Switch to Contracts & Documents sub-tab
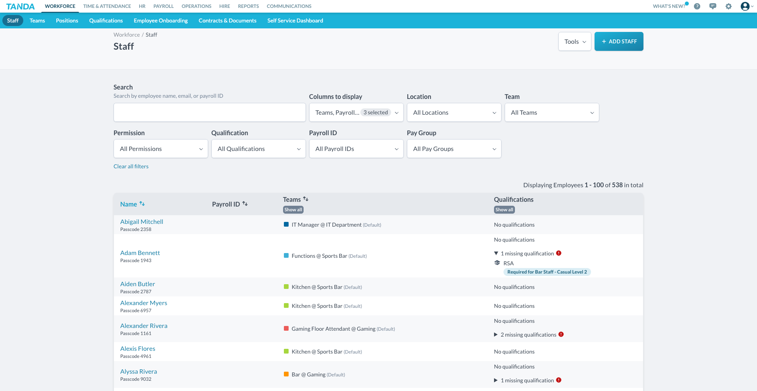The width and height of the screenshot is (757, 391). click(x=227, y=20)
